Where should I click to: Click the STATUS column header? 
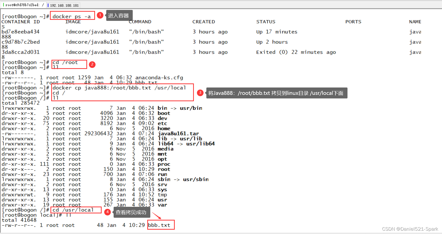[x=266, y=22]
